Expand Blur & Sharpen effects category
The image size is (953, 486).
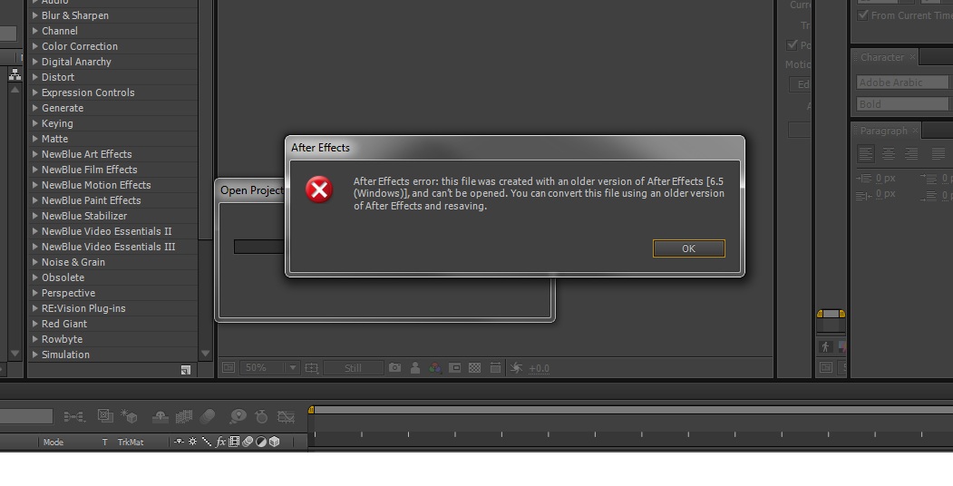(x=35, y=15)
